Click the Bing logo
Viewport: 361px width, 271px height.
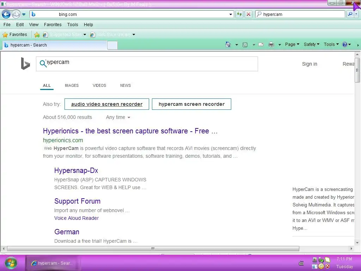coord(25,64)
